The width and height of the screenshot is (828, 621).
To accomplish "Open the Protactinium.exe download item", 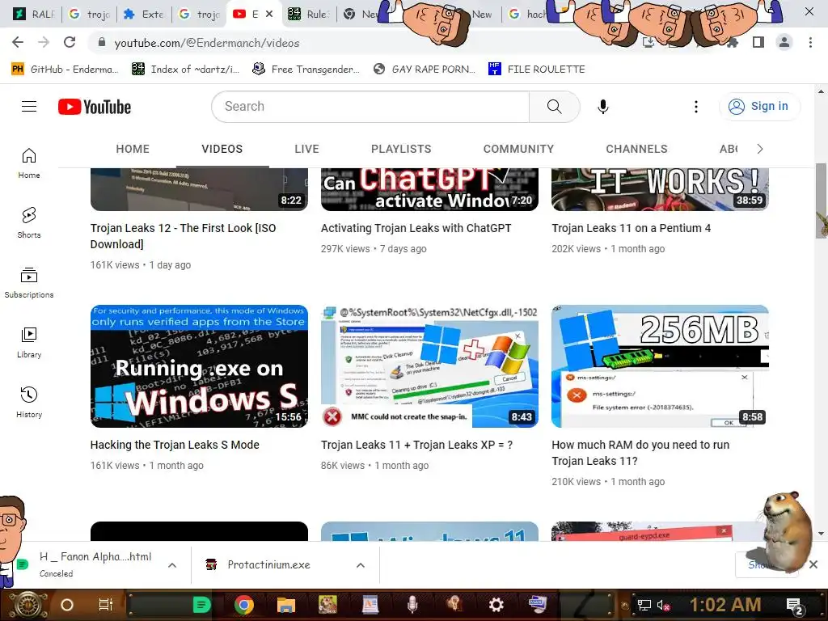I will pyautogui.click(x=268, y=564).
